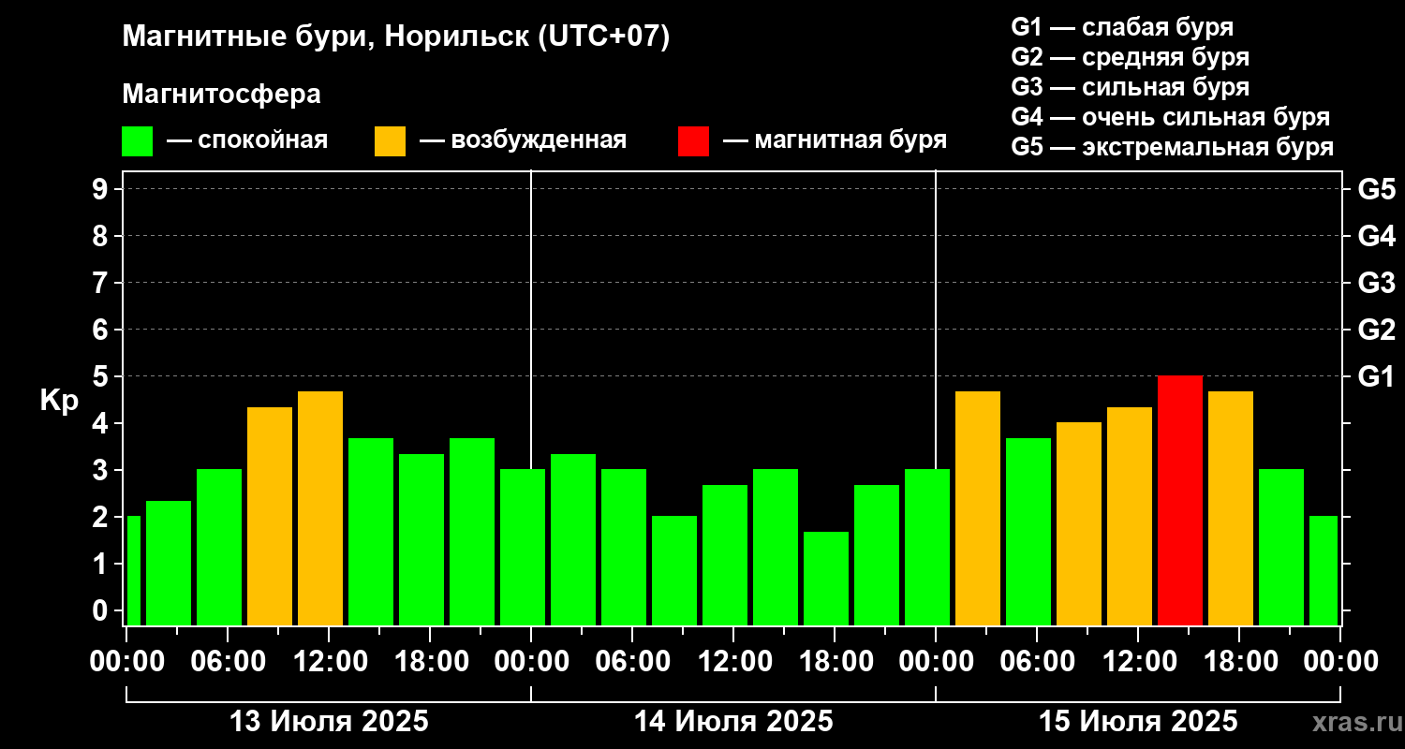Click the 'Магнитосфера' heading
This screenshot has height=749, width=1405.
tap(221, 95)
